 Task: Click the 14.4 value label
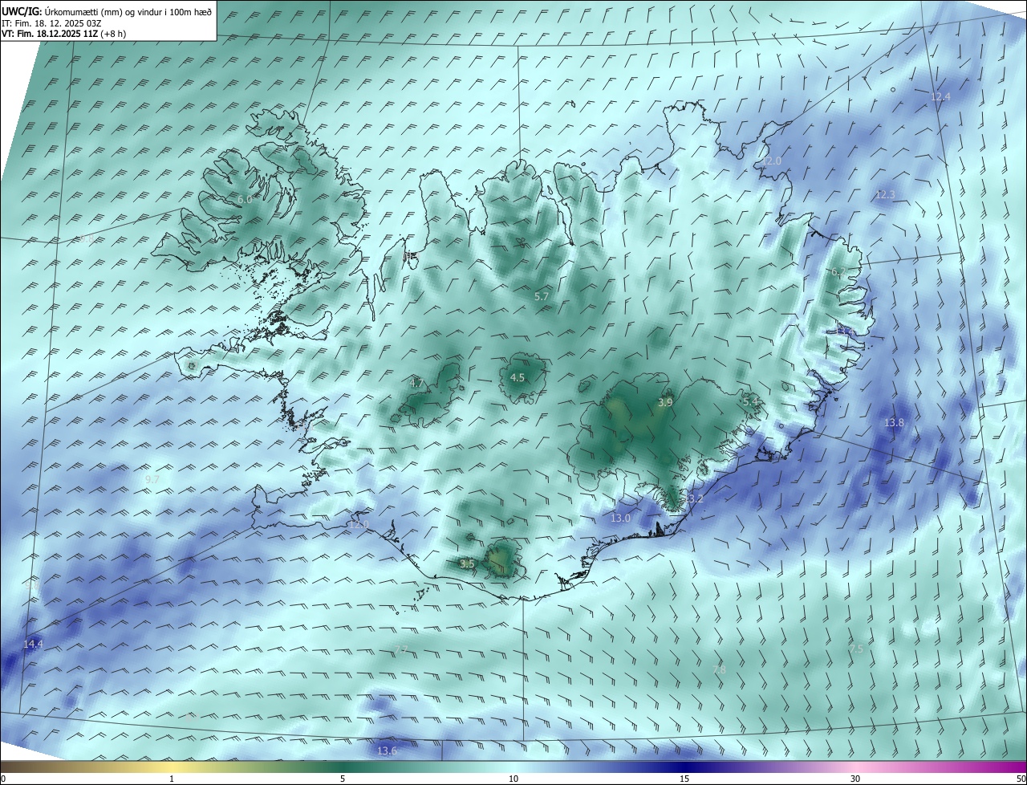(x=33, y=644)
